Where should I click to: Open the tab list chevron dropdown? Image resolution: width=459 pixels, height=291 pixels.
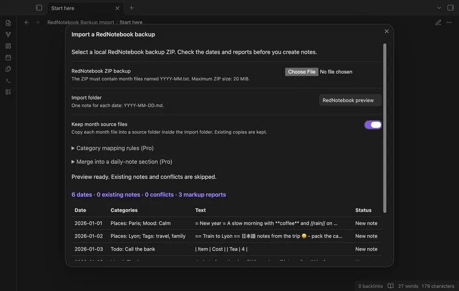click(x=439, y=8)
